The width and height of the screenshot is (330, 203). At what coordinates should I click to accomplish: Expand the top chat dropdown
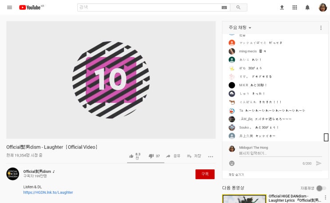click(240, 27)
